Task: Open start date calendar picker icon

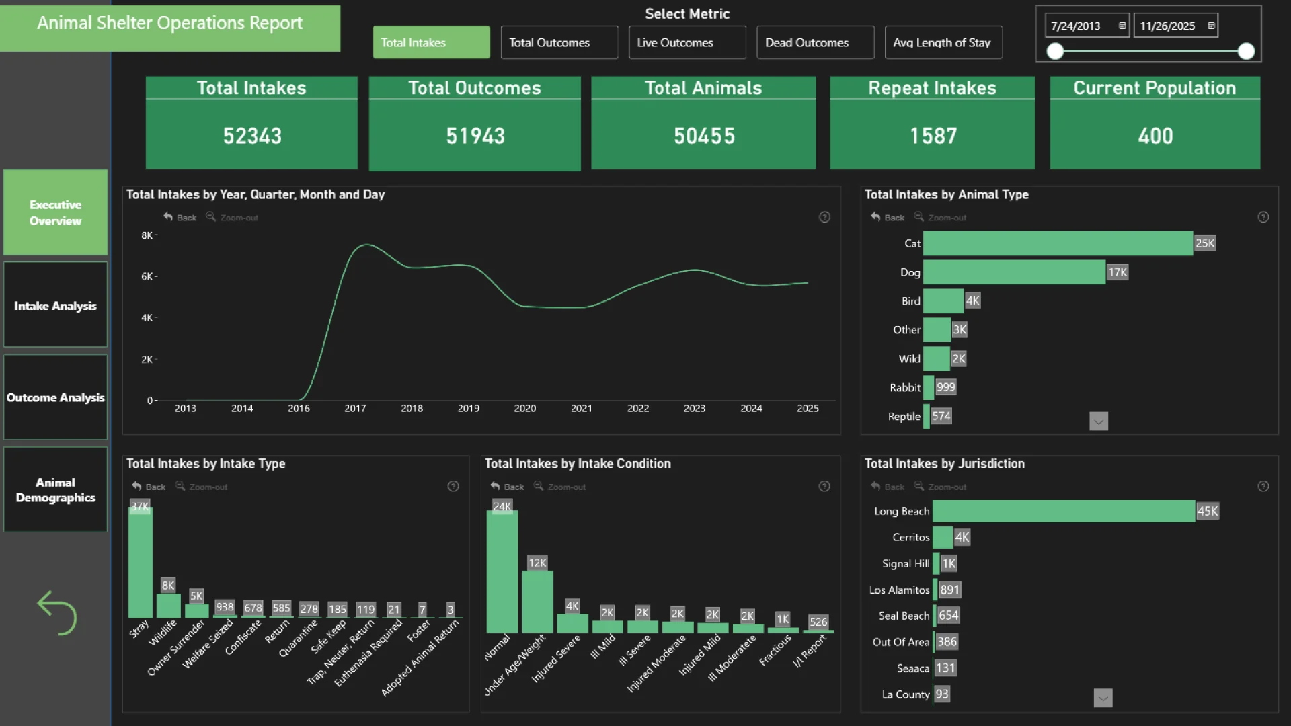Action: tap(1122, 26)
